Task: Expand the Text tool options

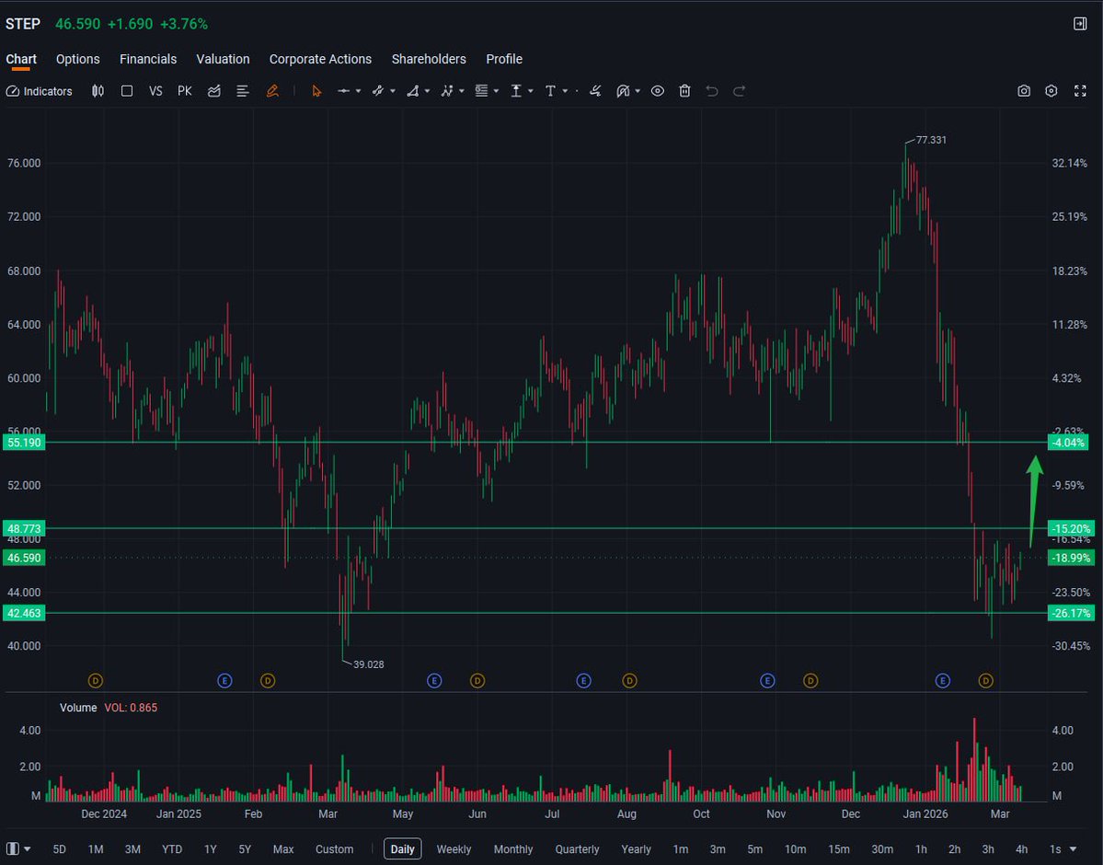Action: click(x=565, y=91)
